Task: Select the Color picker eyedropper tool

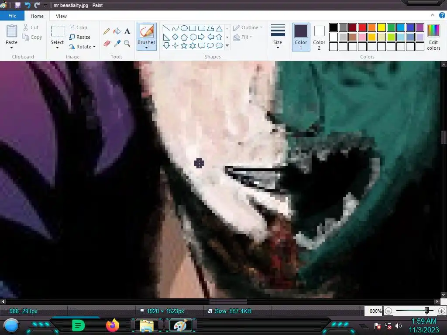Action: coord(117,43)
